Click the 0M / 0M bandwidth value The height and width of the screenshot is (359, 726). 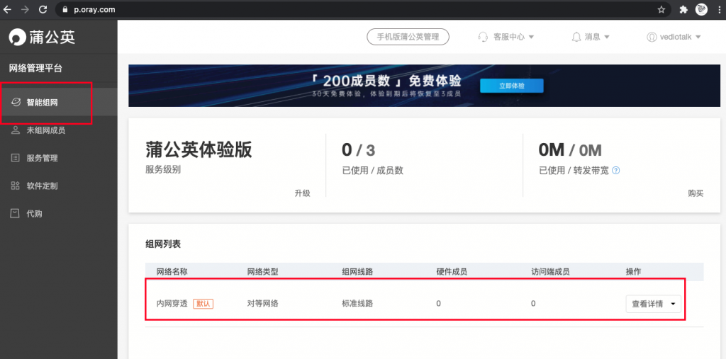570,150
